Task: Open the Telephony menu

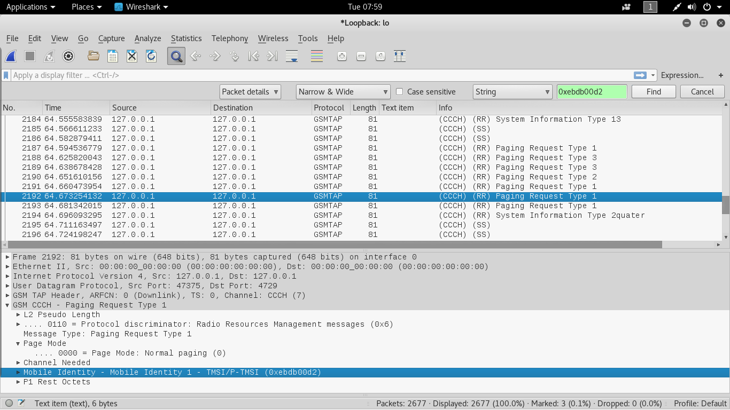Action: pos(229,38)
